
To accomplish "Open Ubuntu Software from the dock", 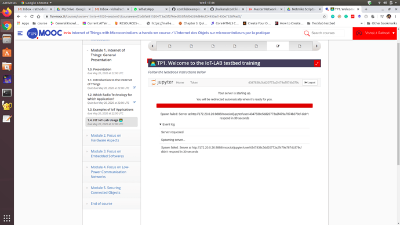I will coord(7,53).
